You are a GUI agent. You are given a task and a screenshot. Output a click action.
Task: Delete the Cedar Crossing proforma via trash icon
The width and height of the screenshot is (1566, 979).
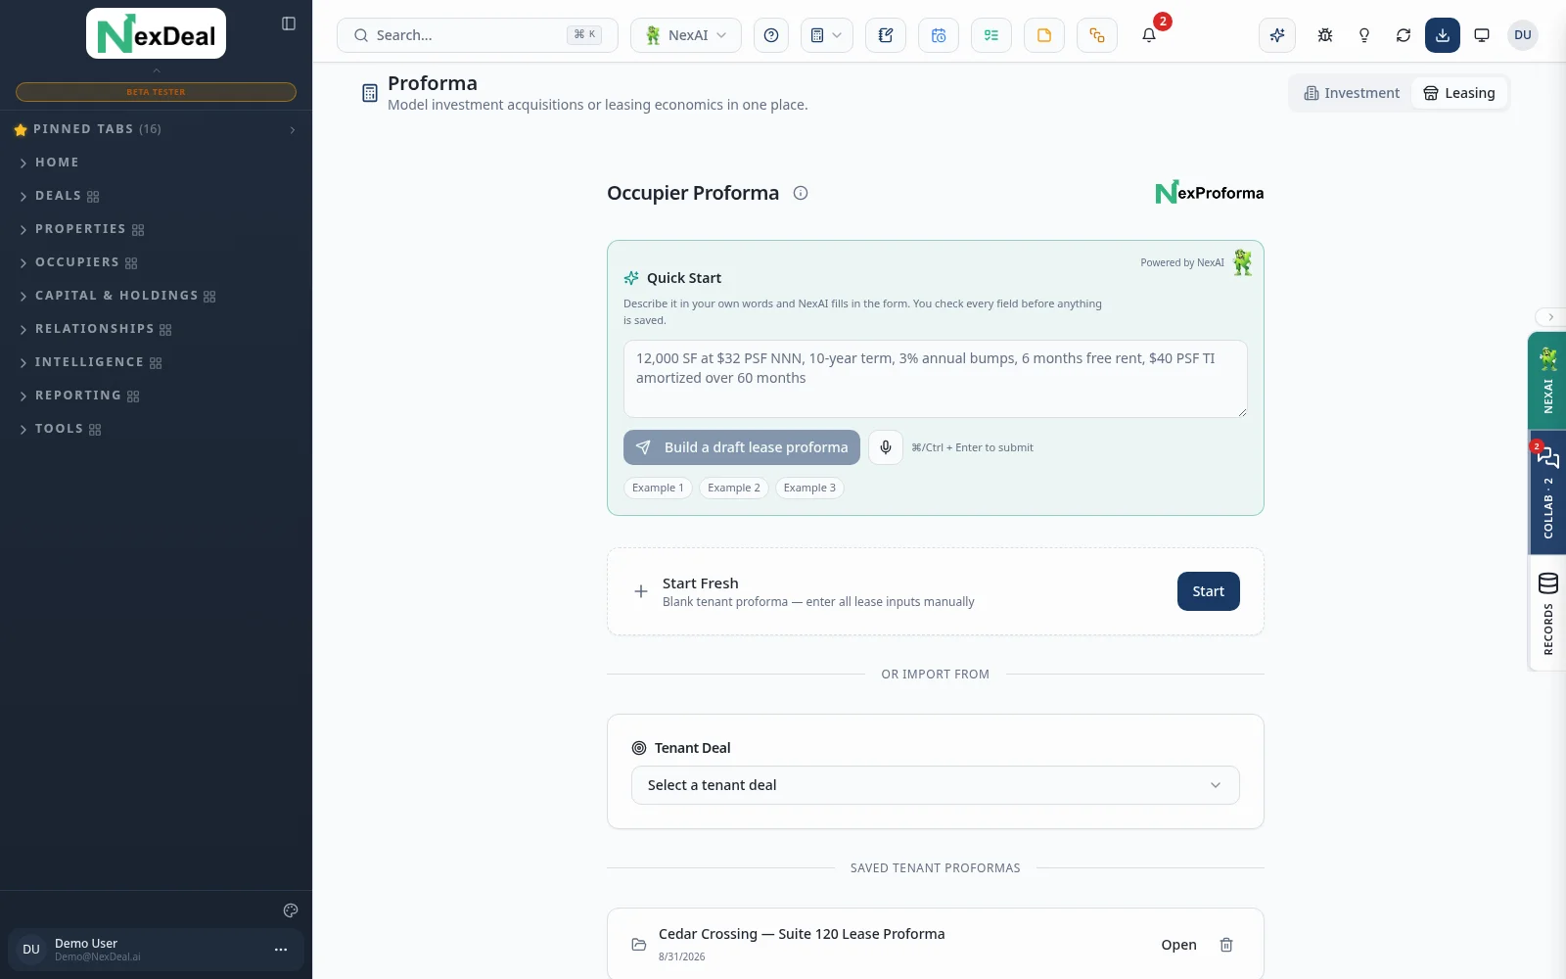[1226, 945]
